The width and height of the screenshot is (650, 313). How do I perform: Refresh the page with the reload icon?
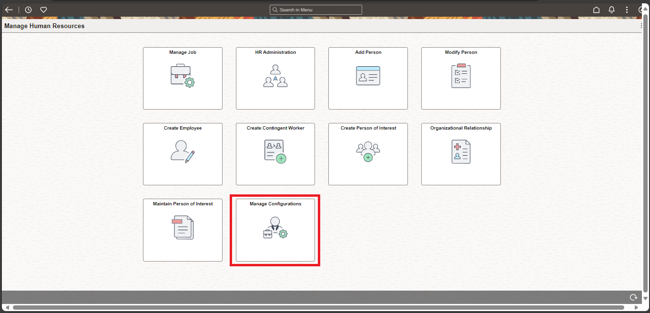coord(633,297)
